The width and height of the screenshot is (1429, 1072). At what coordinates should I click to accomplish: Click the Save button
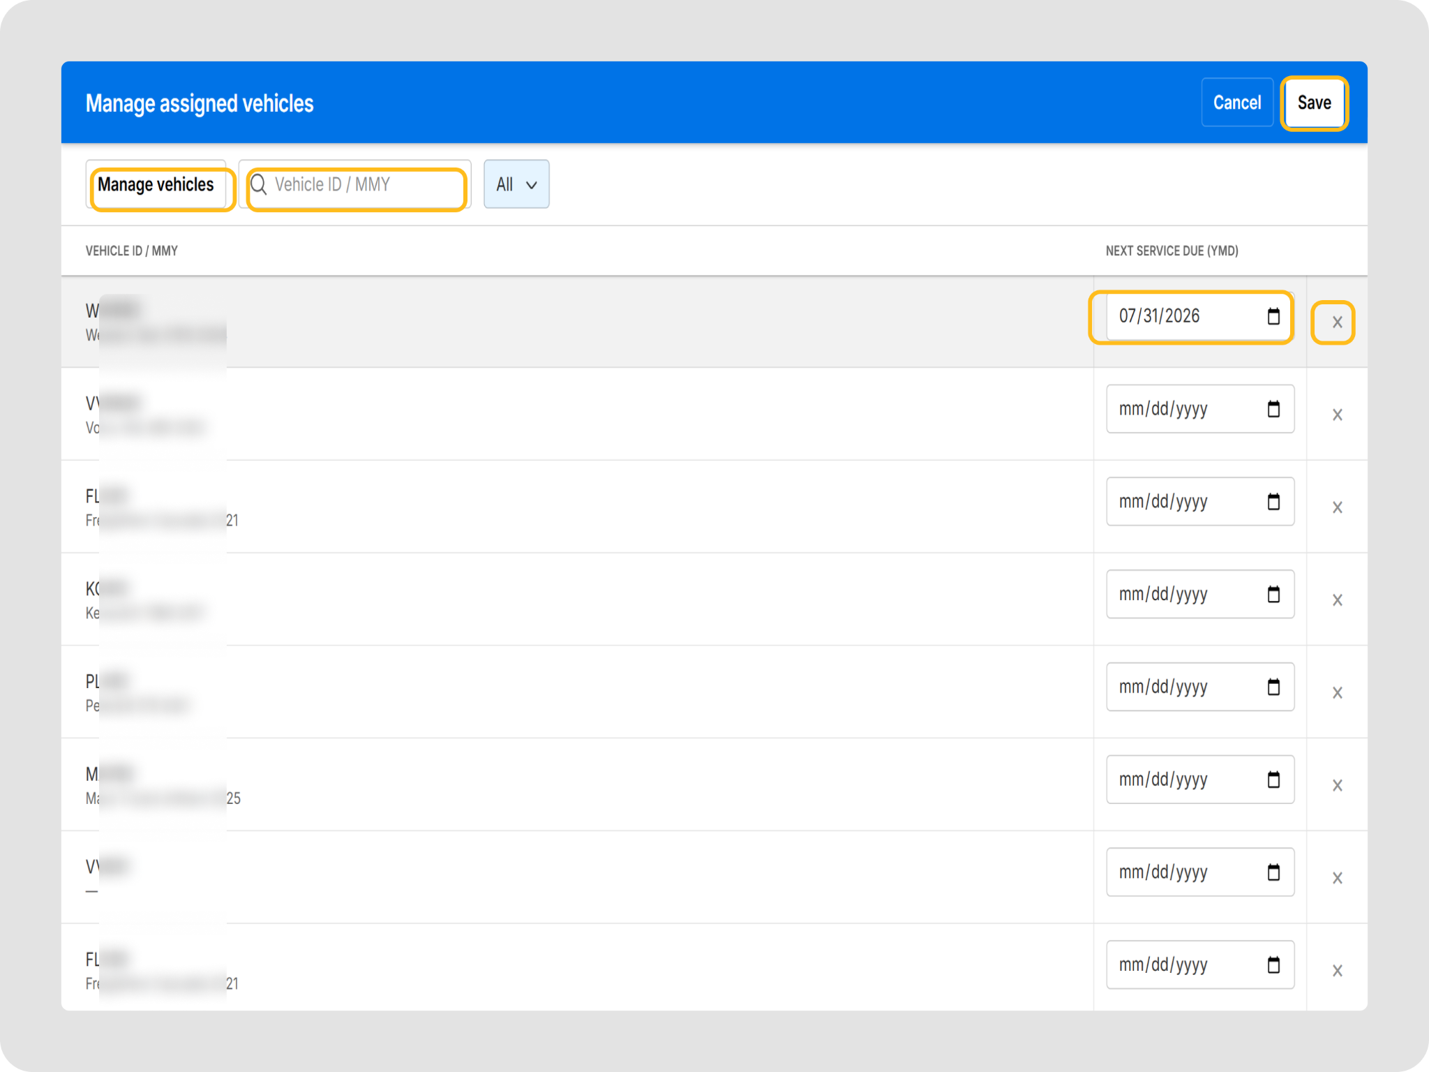pos(1314,103)
